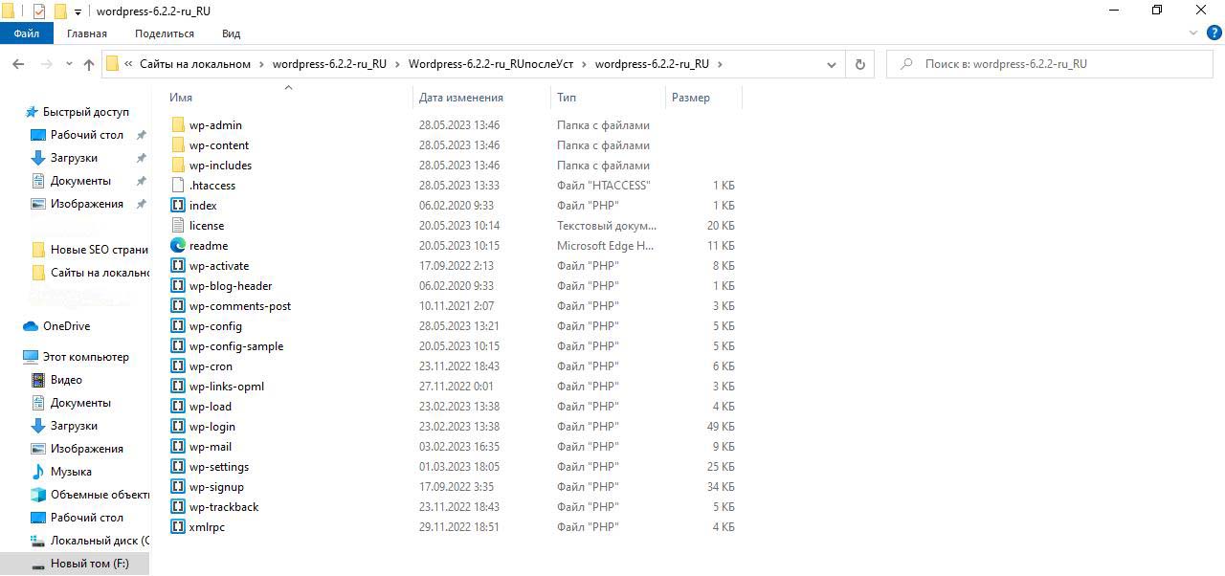Click the .htaccess file icon
This screenshot has width=1225, height=576.
point(178,186)
